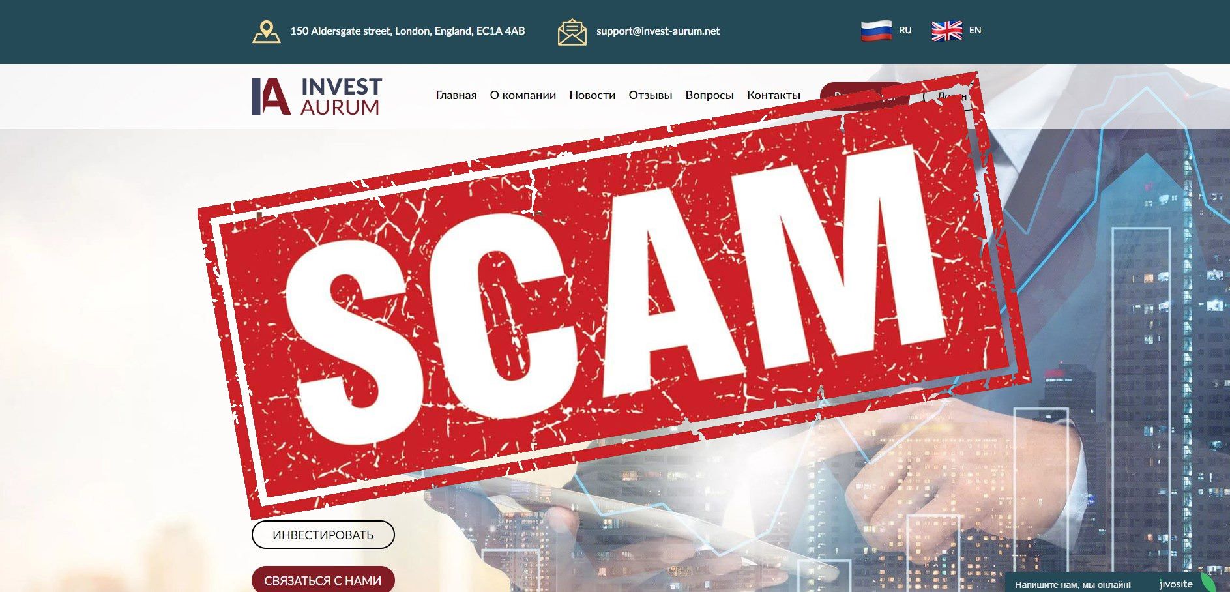Viewport: 1230px width, 592px height.
Task: Click the INVEST AURUM logo text
Action: click(341, 96)
